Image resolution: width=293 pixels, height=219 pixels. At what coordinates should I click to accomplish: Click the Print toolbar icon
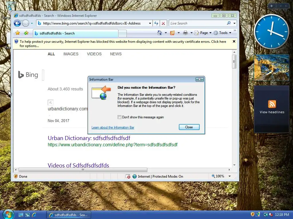[x=185, y=33]
